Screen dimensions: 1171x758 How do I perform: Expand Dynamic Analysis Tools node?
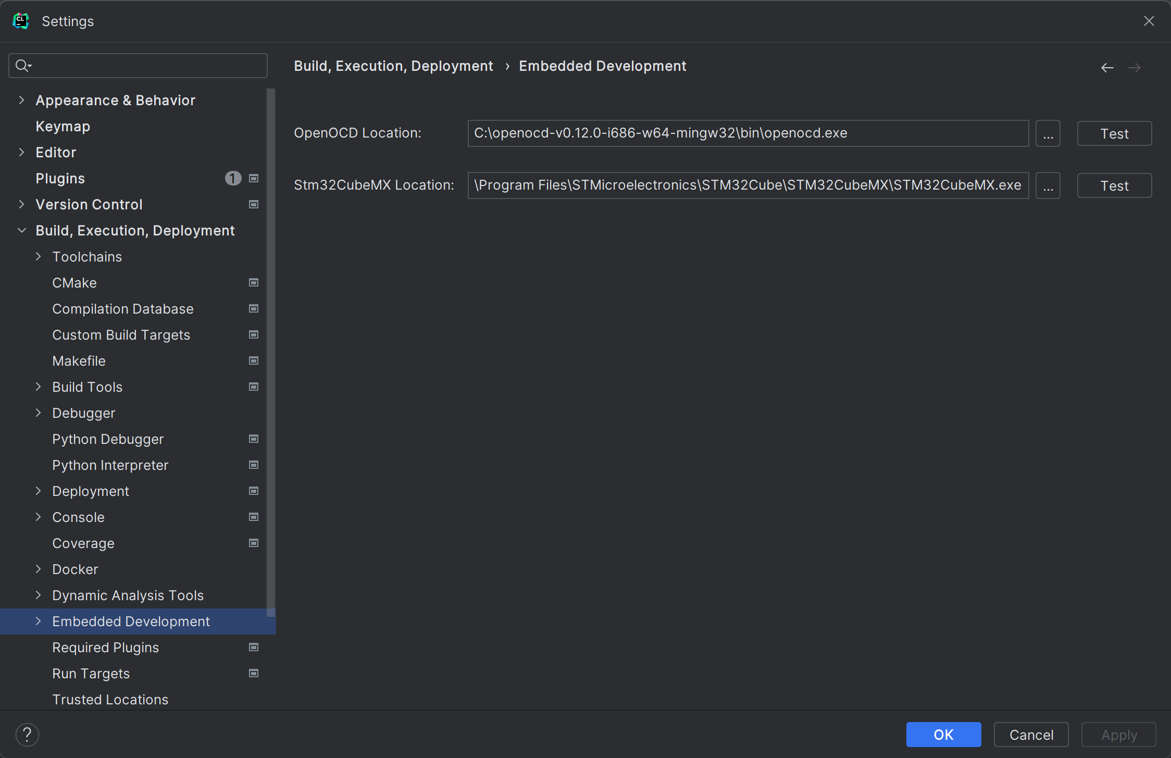[x=38, y=595]
